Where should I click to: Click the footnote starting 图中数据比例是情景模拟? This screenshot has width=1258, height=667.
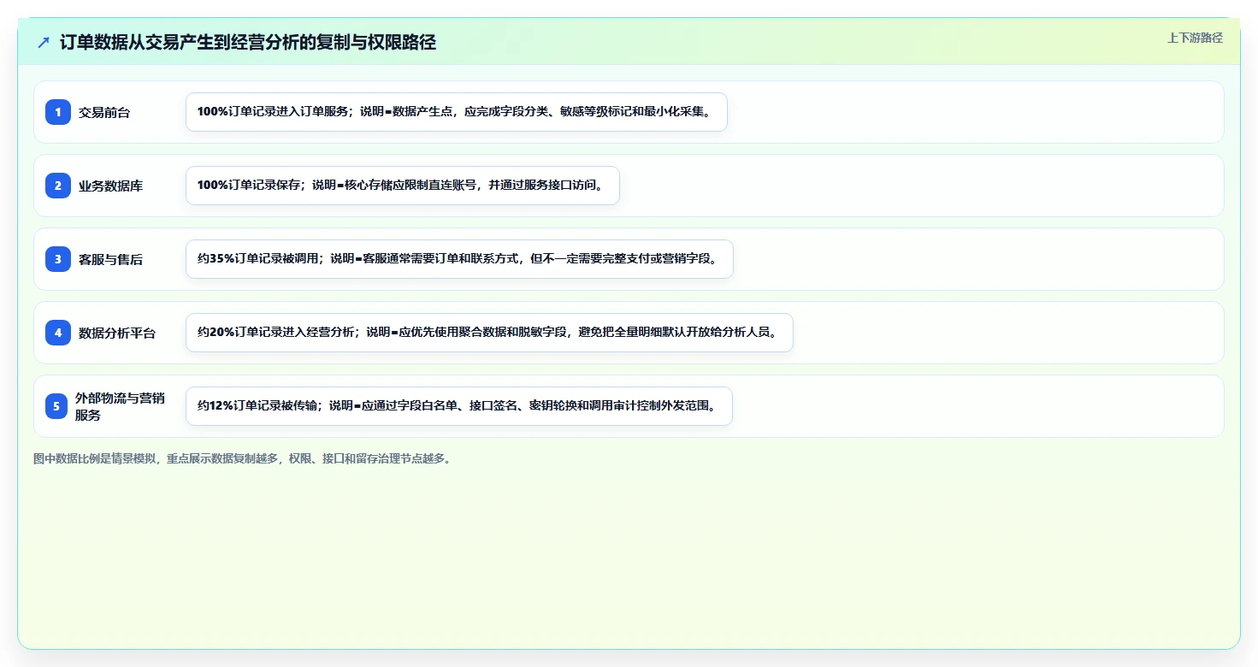tap(242, 459)
